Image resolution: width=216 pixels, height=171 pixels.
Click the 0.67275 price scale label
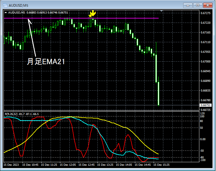205,13
